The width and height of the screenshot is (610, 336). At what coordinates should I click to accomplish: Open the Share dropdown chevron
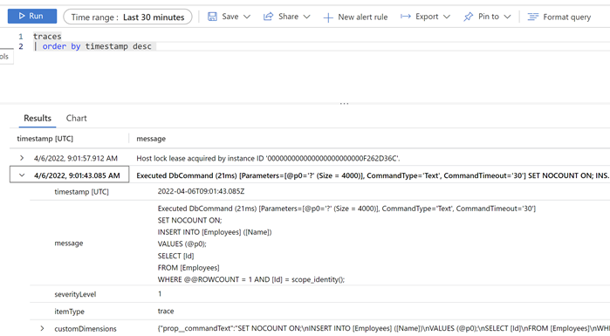(306, 17)
